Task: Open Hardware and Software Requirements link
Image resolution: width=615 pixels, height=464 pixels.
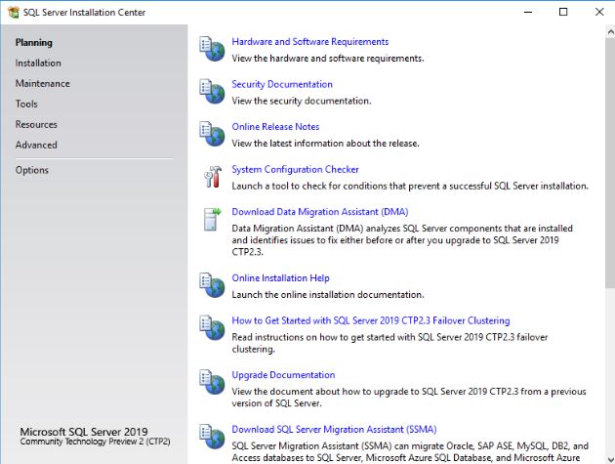Action: pyautogui.click(x=309, y=42)
